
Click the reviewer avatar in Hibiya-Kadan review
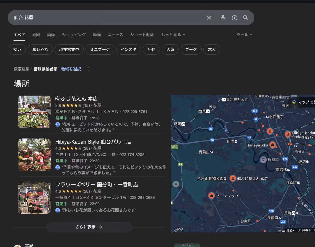[58, 167]
